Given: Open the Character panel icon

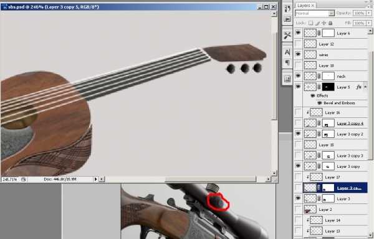Looking at the screenshot, I should pyautogui.click(x=287, y=52).
